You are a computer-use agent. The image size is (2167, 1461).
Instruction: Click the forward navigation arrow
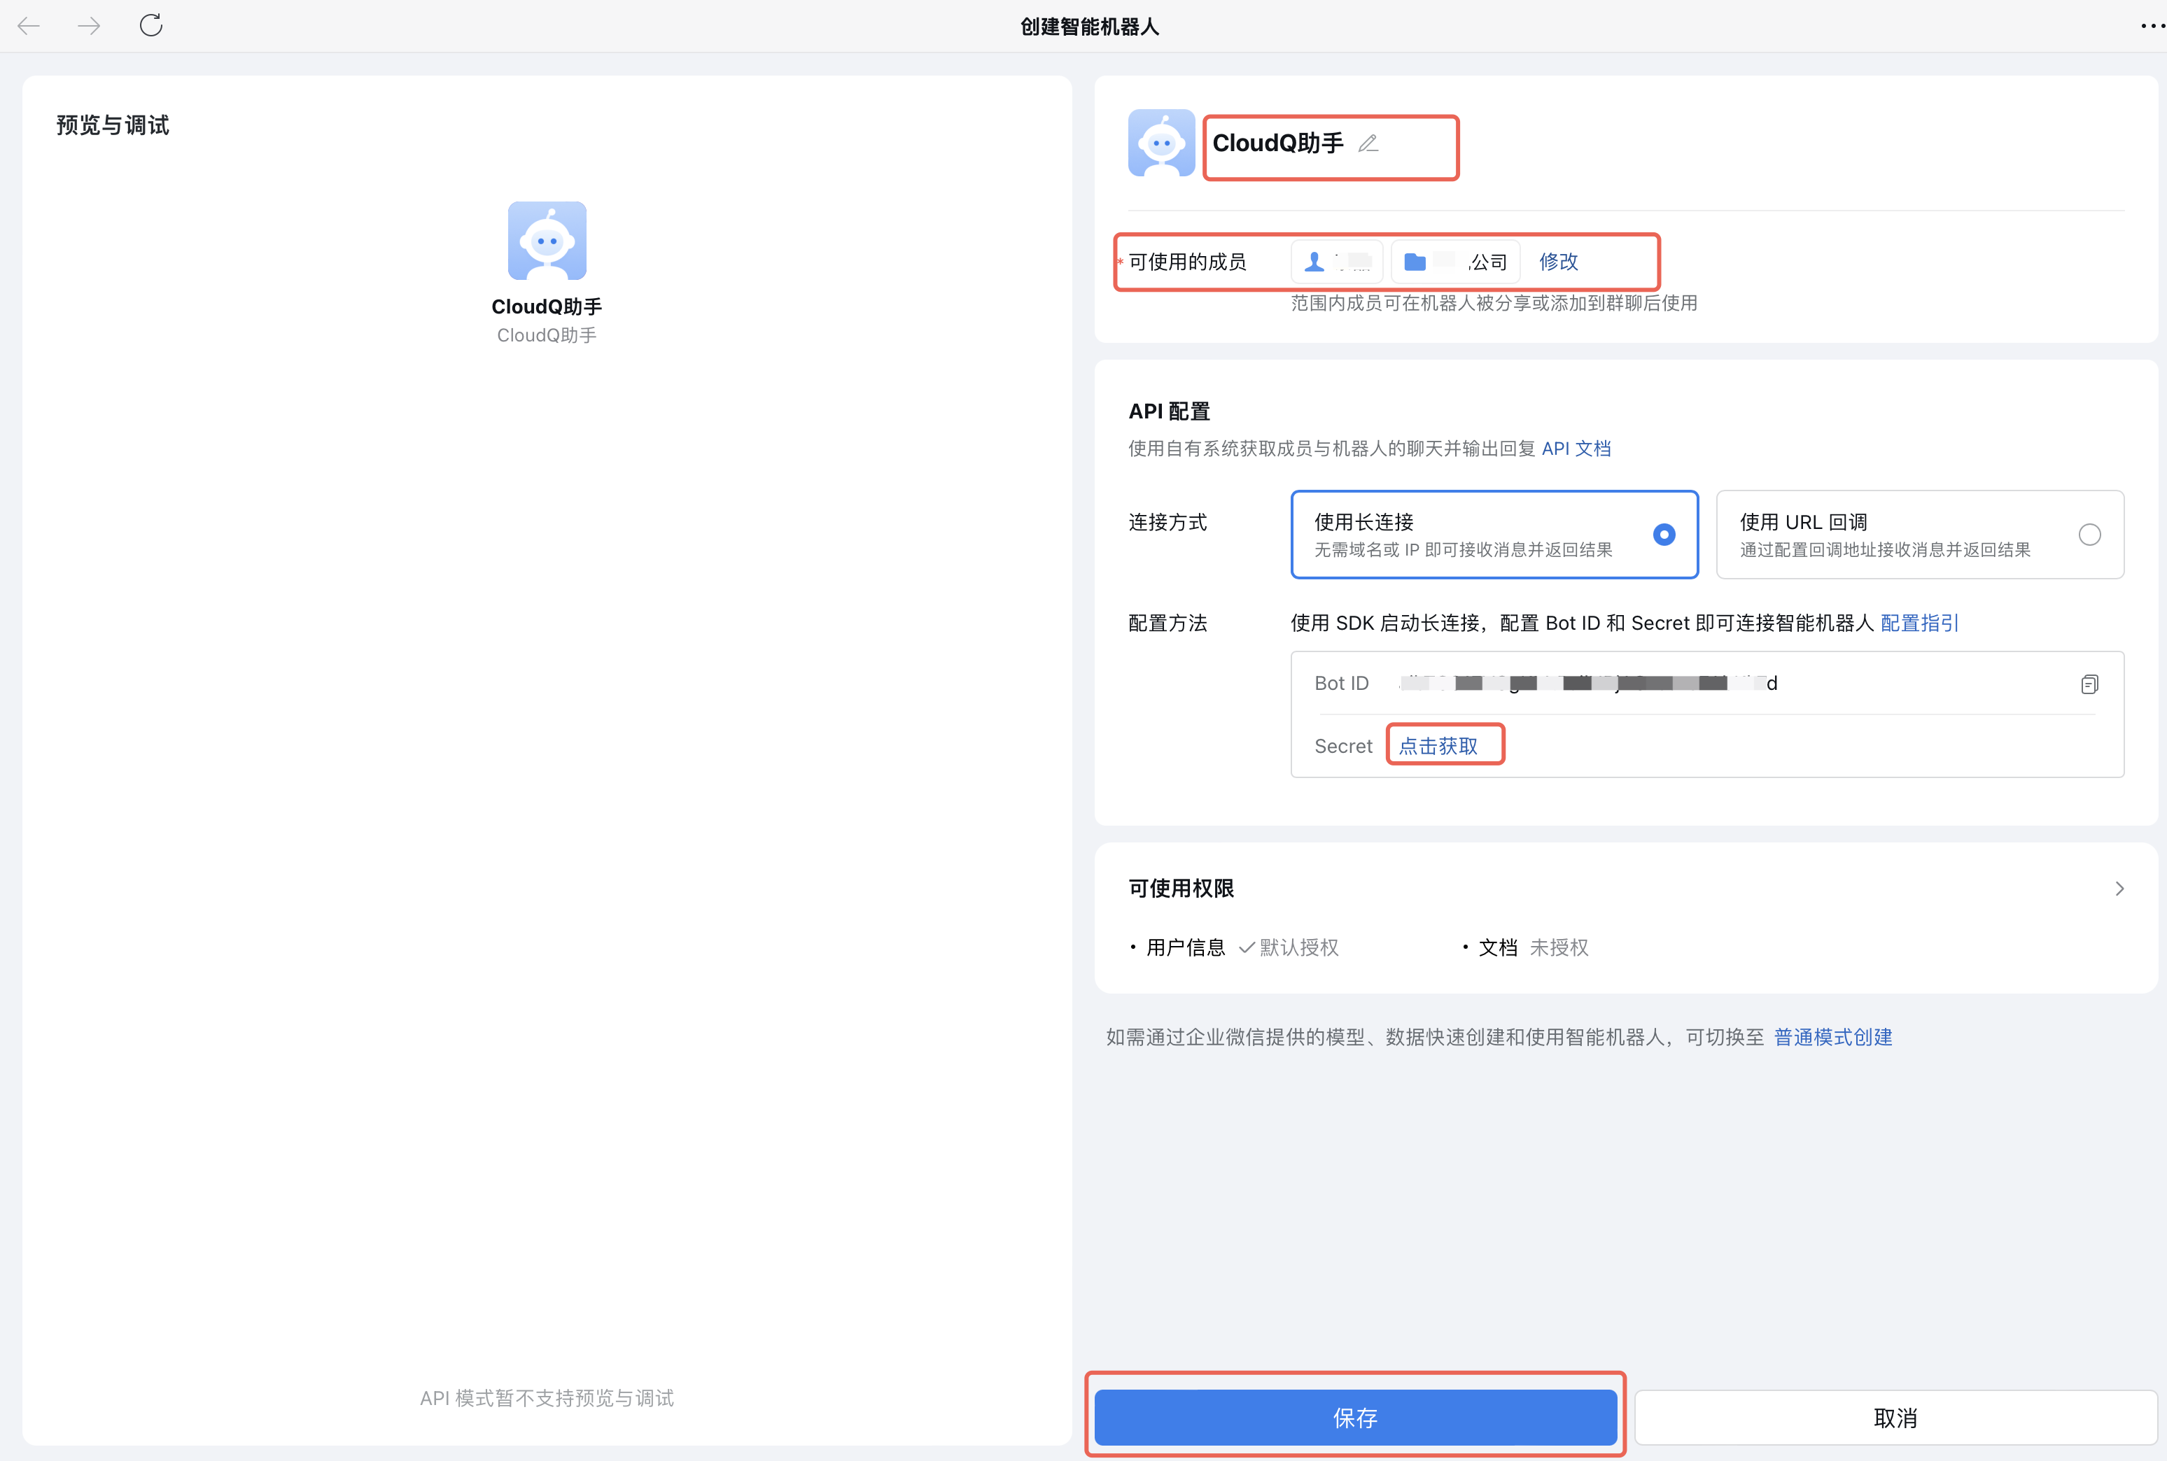click(90, 26)
